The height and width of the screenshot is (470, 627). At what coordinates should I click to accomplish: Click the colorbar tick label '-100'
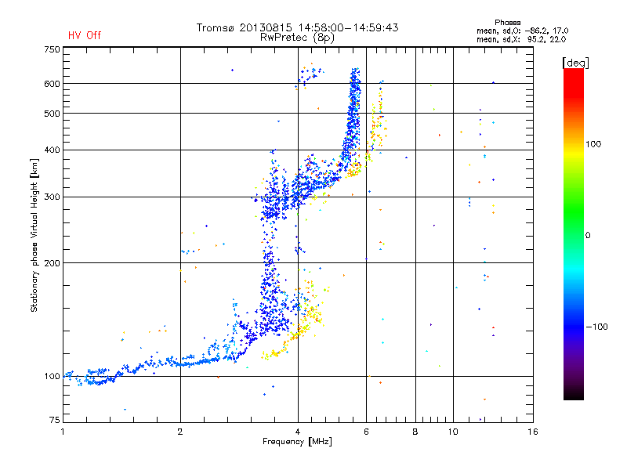596,327
